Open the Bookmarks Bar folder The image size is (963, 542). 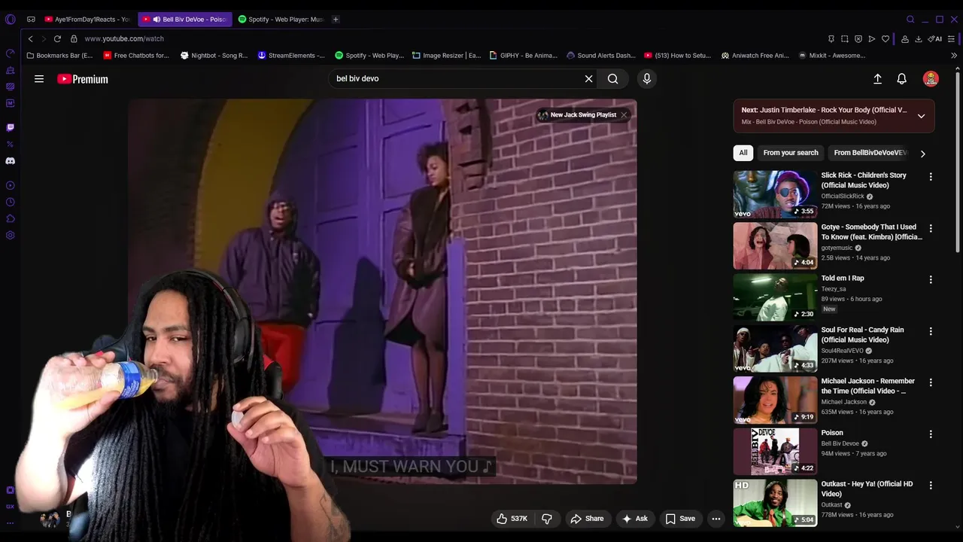[x=59, y=56]
